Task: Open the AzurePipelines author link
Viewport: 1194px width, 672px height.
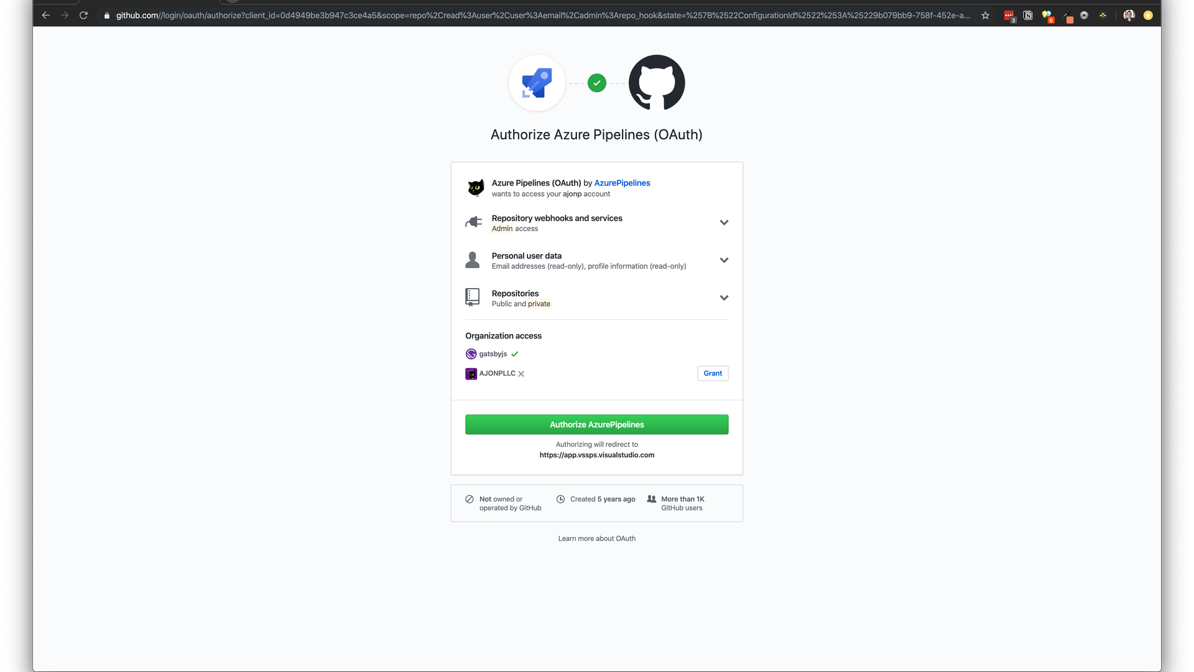Action: click(622, 183)
